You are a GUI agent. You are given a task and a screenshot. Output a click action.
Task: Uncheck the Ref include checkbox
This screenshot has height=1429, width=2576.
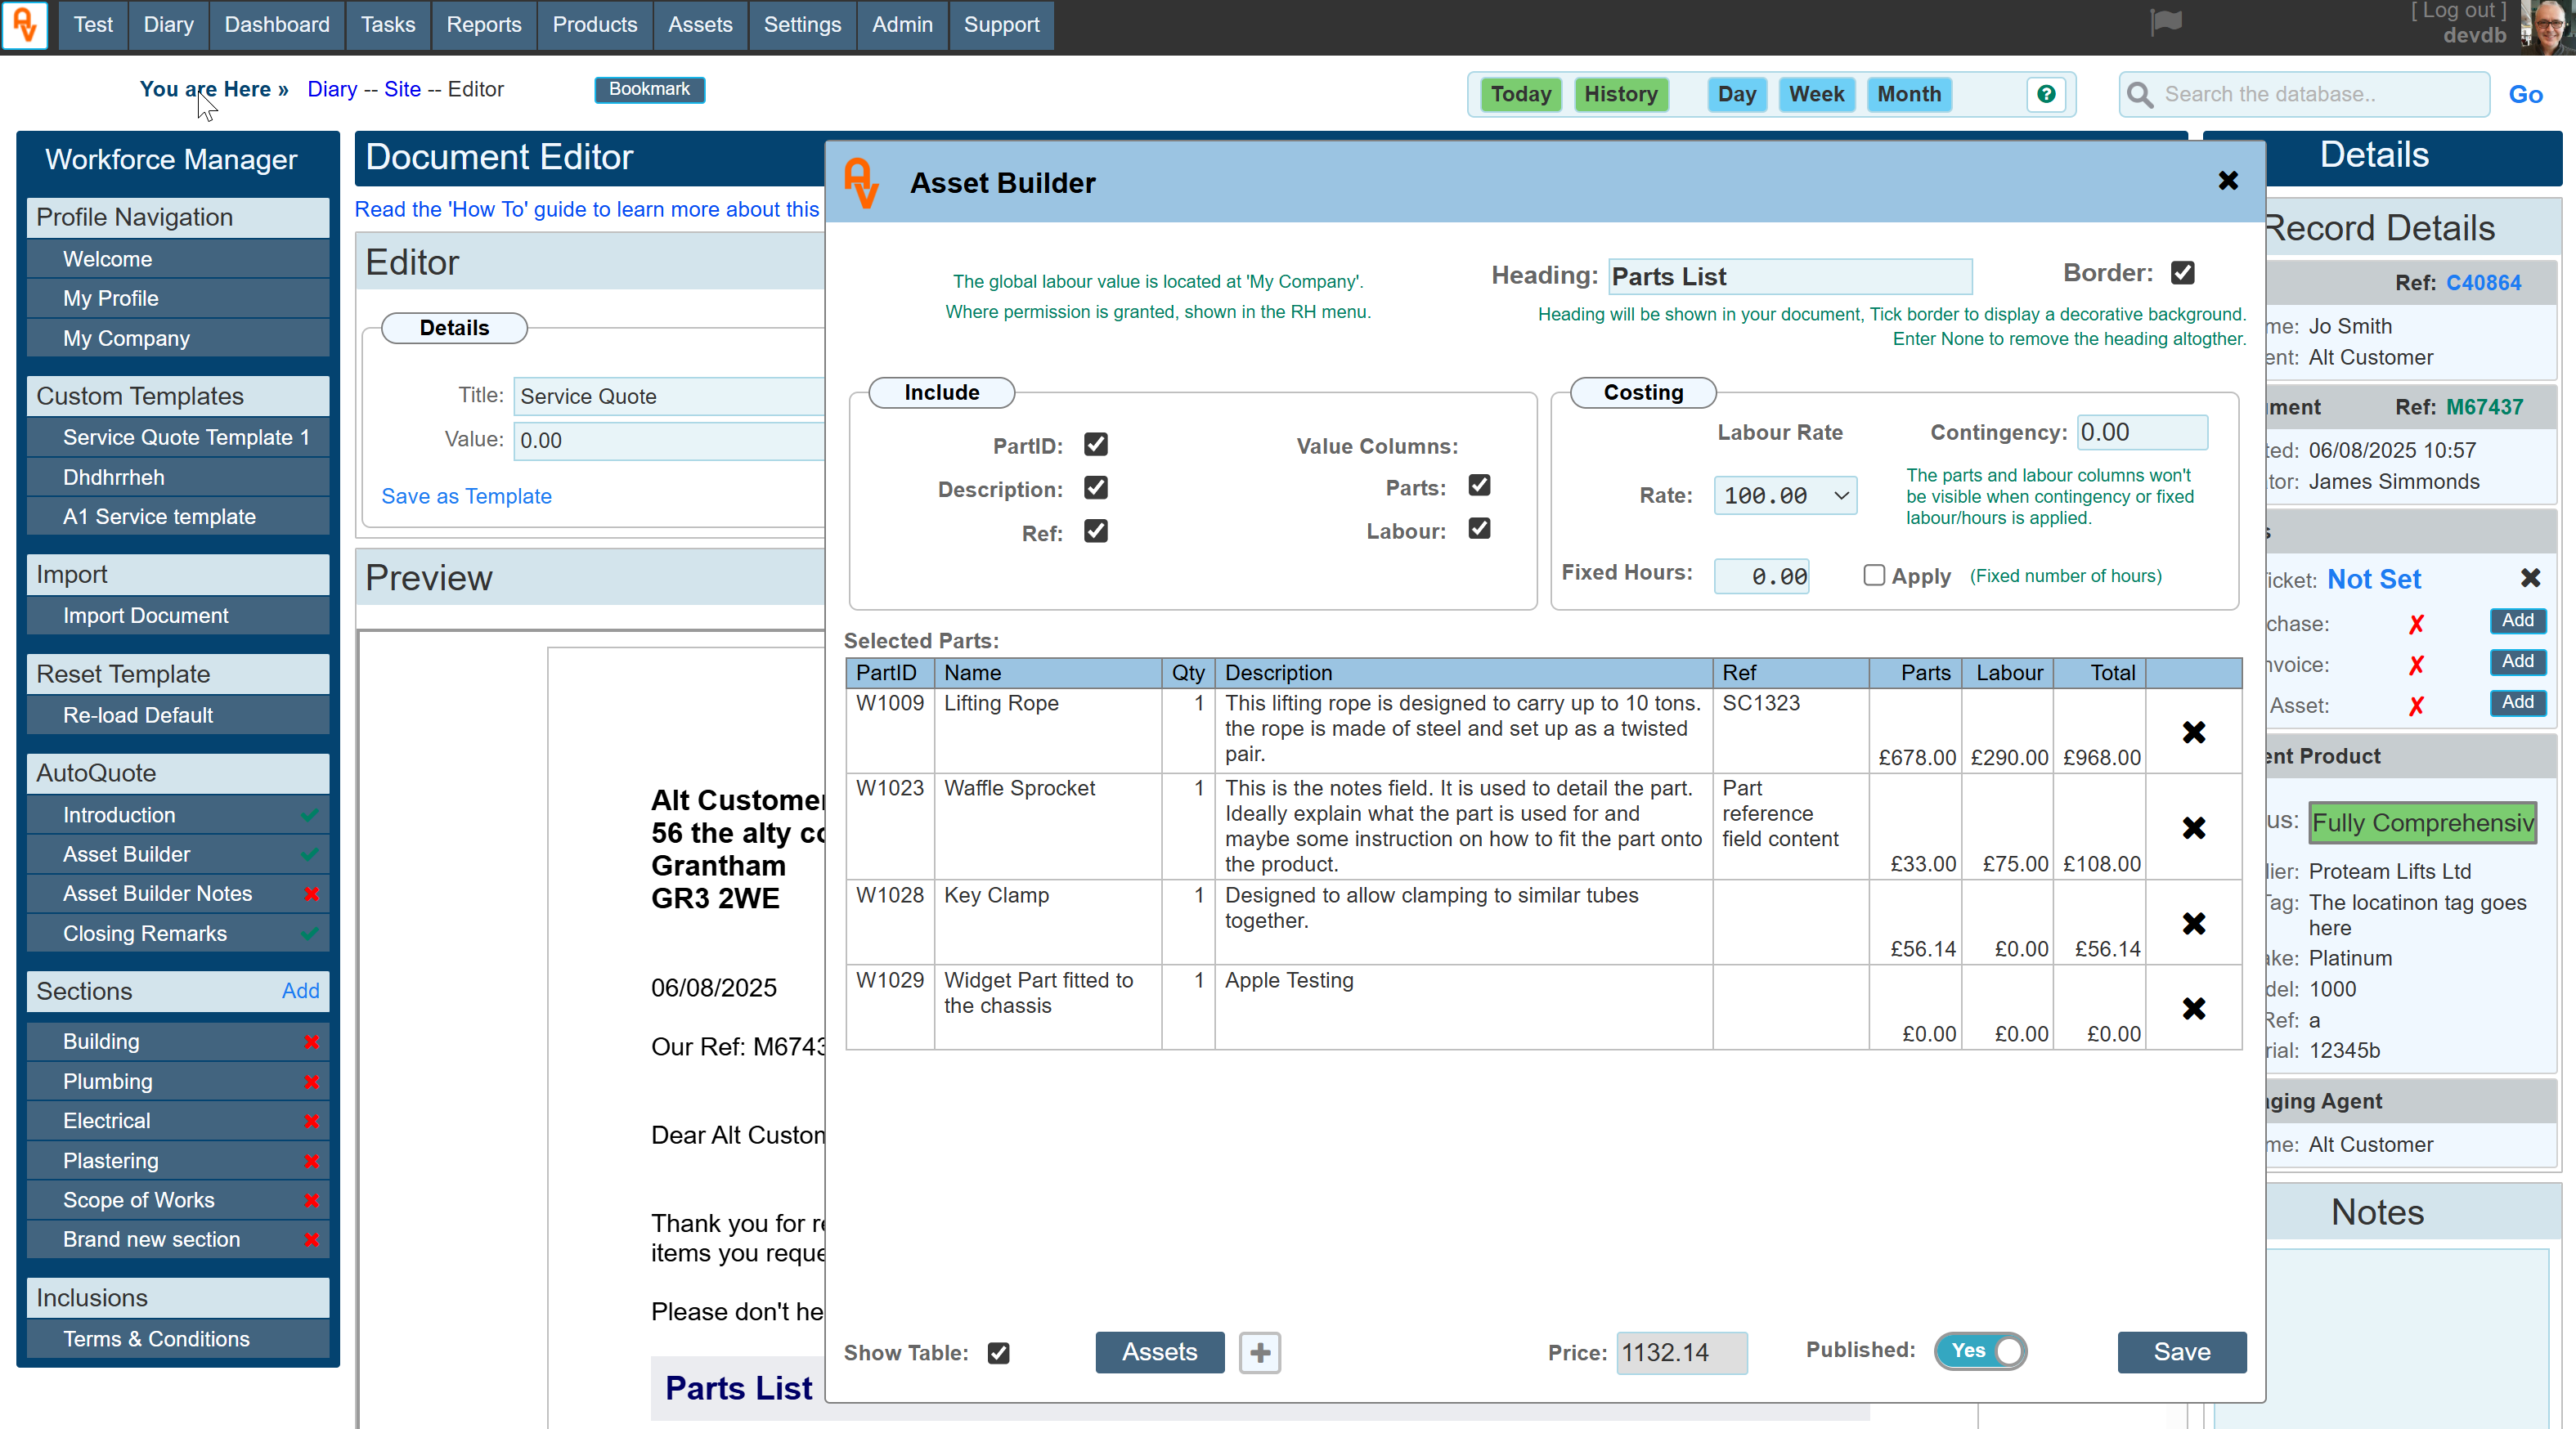click(1096, 531)
